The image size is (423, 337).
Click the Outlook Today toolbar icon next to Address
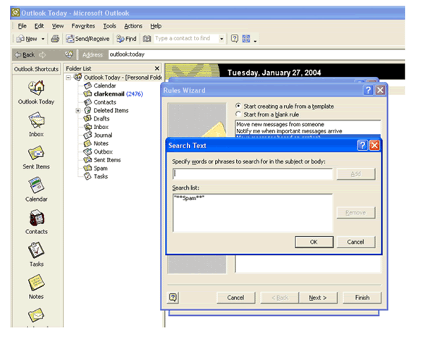pos(69,54)
